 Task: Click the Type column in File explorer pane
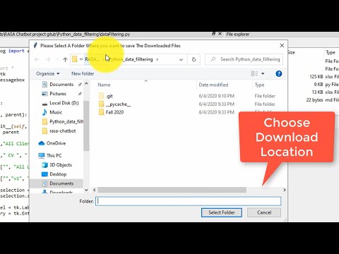331,52
